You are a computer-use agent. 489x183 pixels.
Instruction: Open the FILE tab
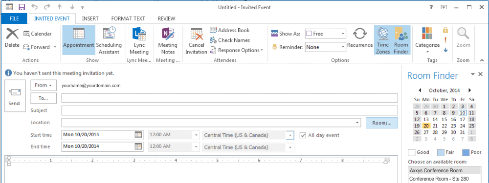(x=14, y=18)
